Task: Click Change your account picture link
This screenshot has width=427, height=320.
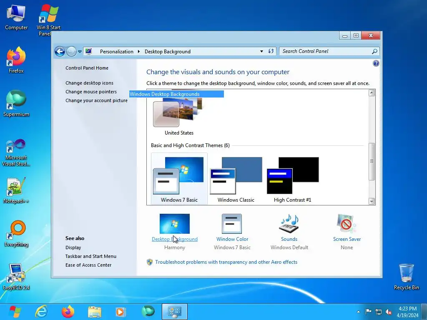Action: [x=96, y=100]
